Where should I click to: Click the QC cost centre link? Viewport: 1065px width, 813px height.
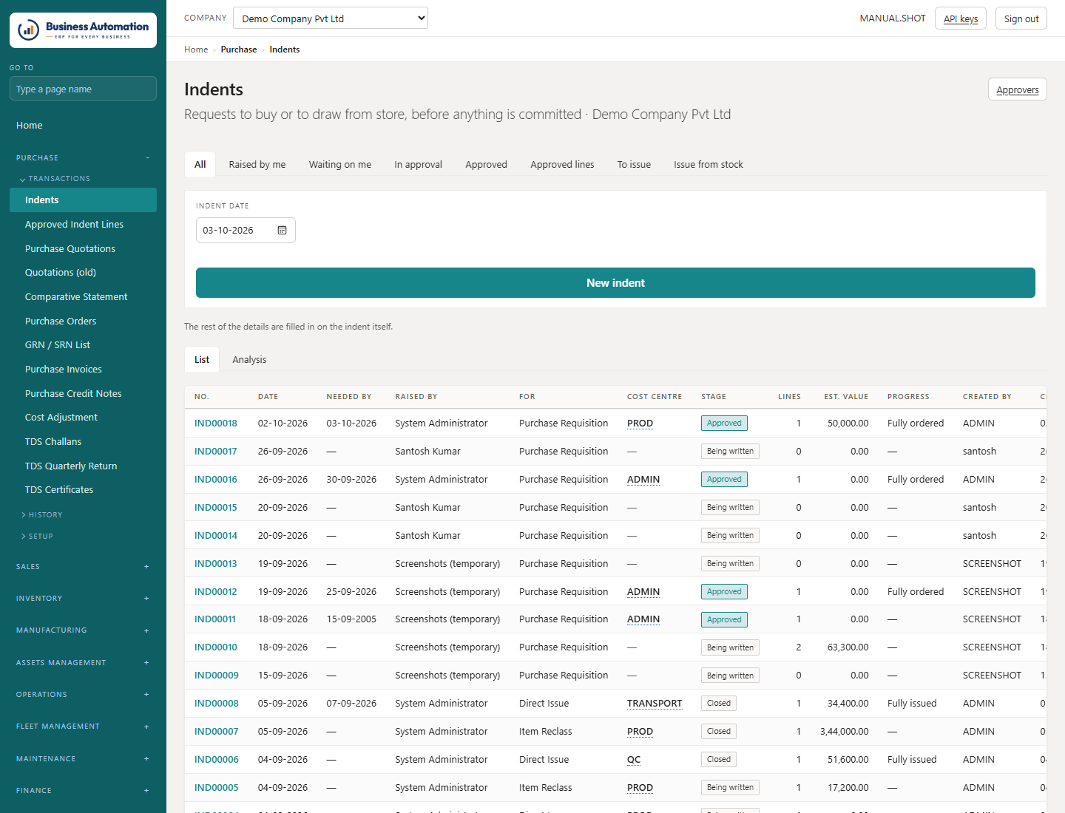[634, 760]
